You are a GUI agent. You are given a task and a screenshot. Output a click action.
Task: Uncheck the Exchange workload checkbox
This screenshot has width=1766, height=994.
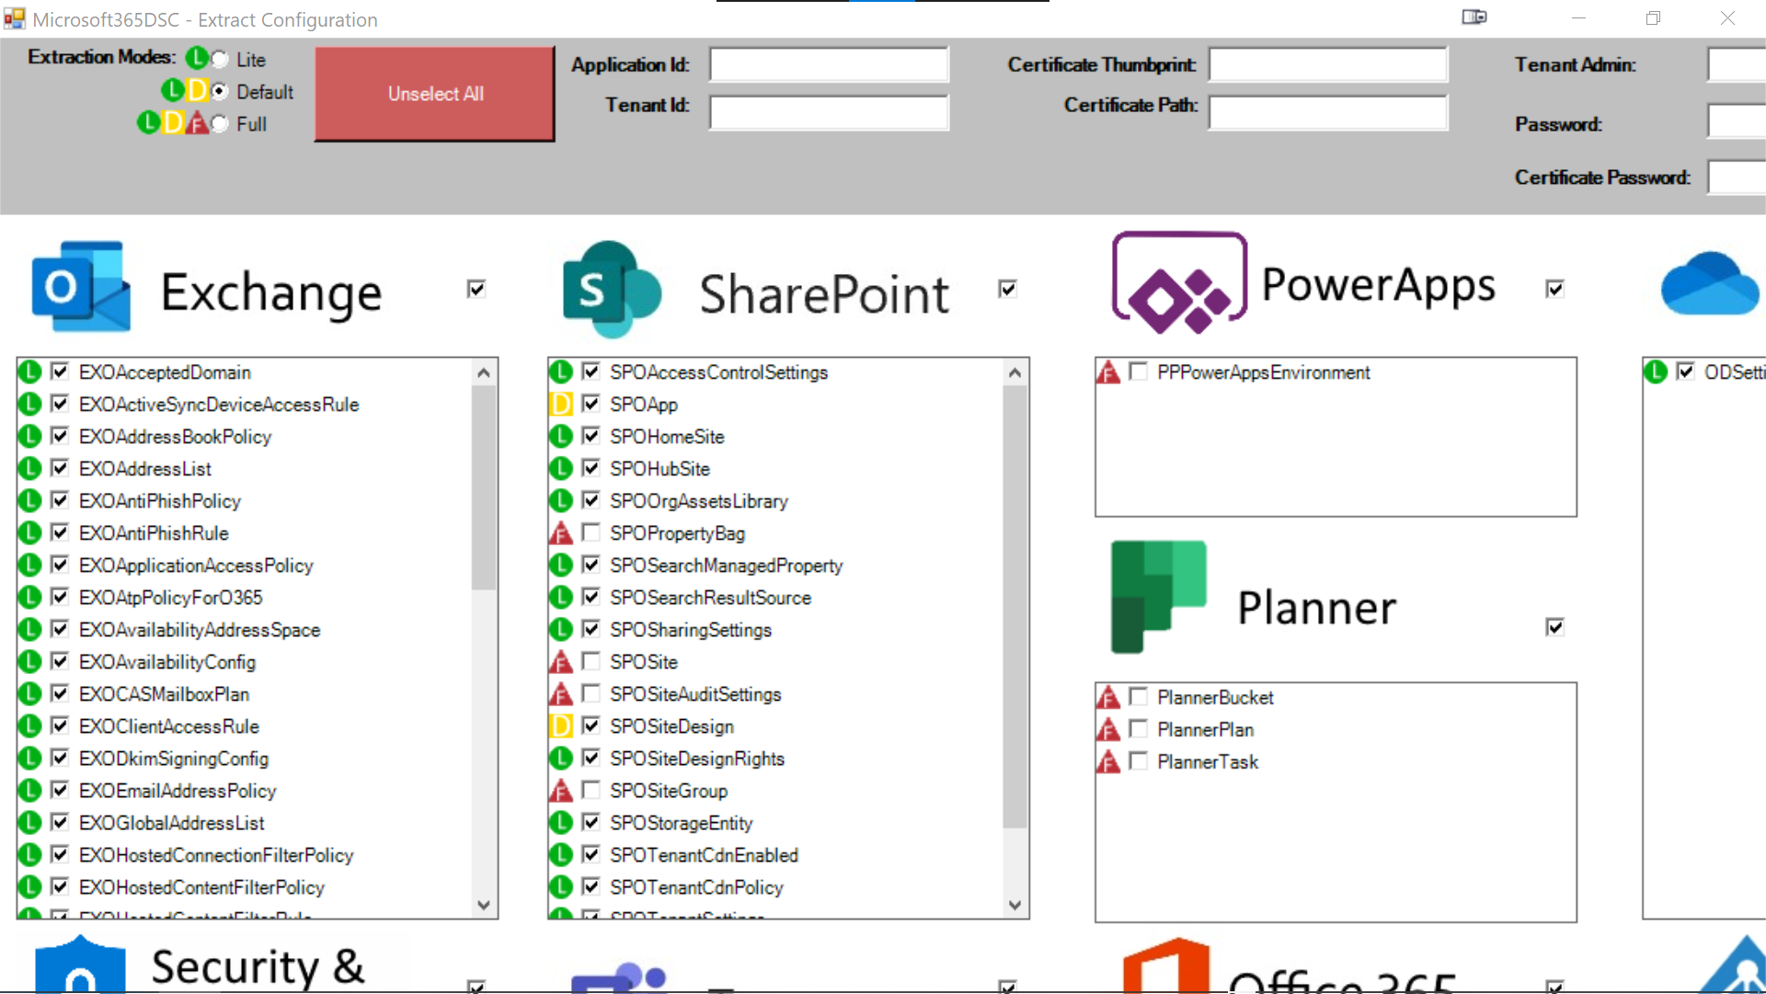[x=476, y=289]
